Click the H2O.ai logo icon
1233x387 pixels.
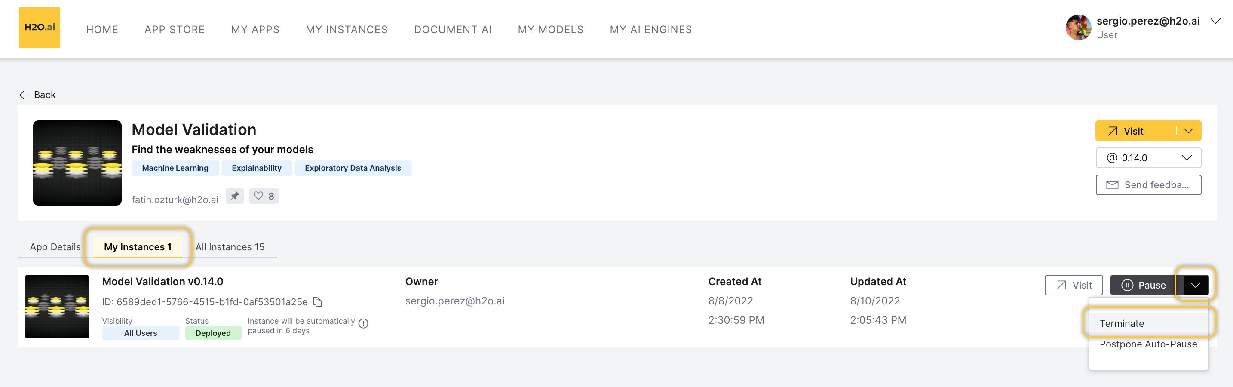point(39,27)
